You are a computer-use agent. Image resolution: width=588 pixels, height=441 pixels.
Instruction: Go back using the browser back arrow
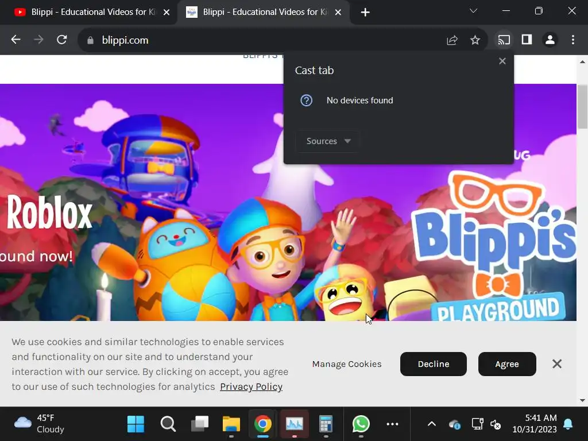(16, 40)
